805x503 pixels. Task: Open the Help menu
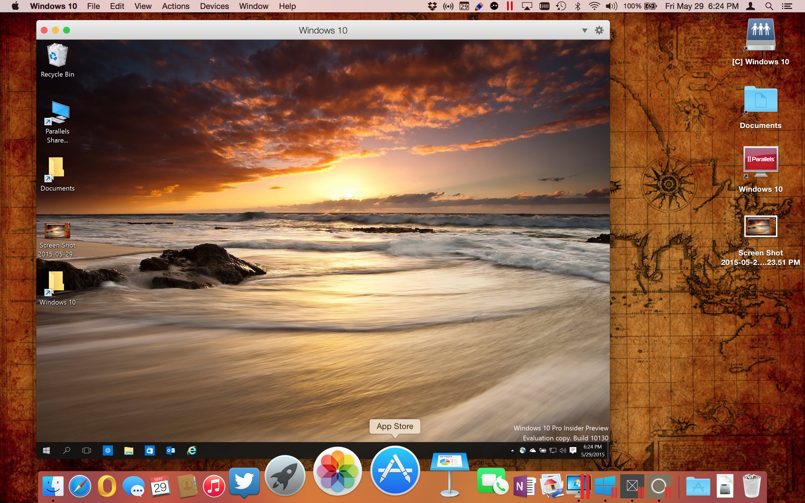(287, 6)
